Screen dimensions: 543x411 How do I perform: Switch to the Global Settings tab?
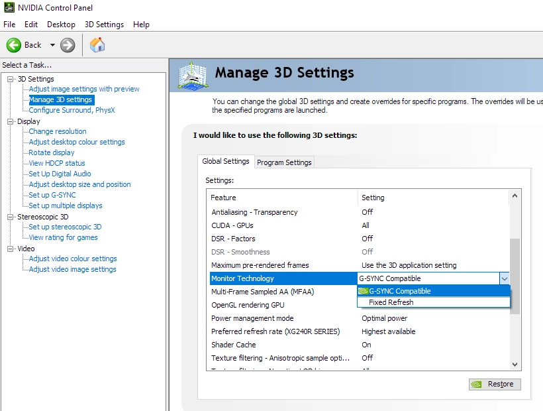coord(226,162)
